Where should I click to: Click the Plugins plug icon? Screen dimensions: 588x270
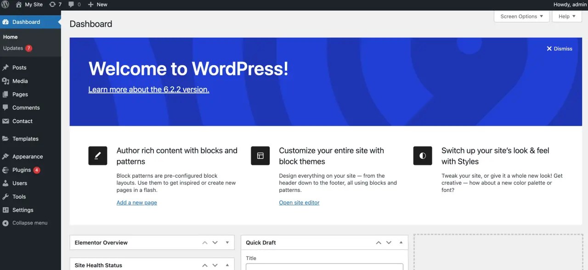click(x=6, y=170)
